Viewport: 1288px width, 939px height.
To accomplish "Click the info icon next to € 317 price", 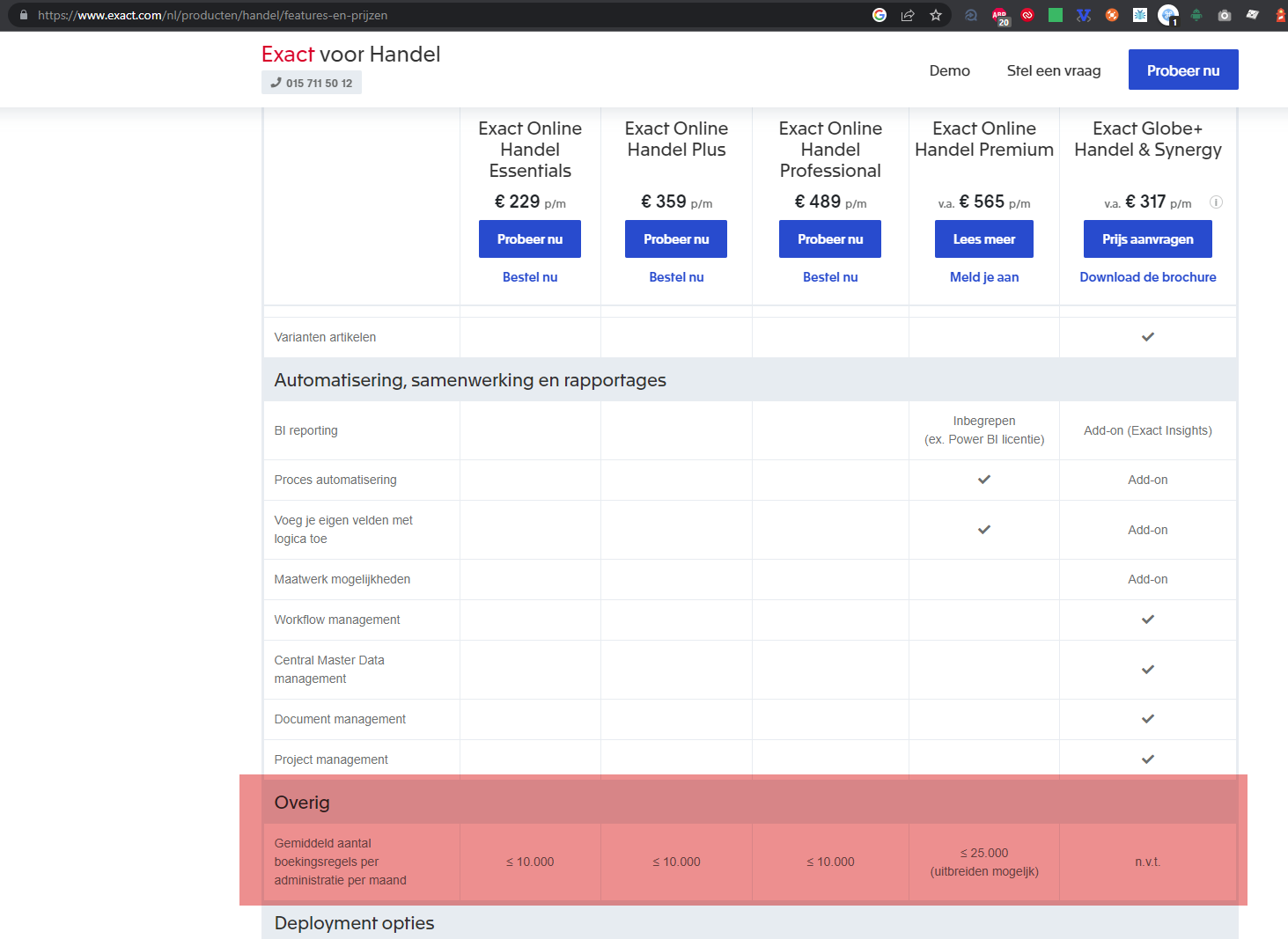I will click(x=1216, y=202).
